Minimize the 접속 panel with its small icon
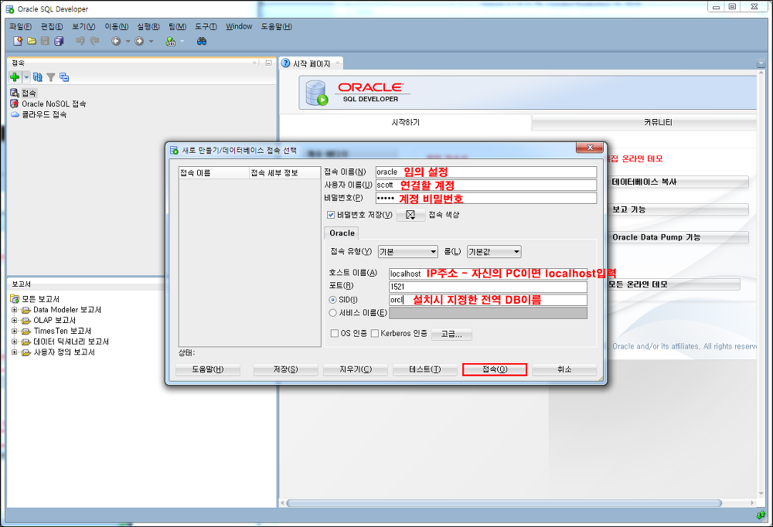This screenshot has width=773, height=527. click(268, 63)
